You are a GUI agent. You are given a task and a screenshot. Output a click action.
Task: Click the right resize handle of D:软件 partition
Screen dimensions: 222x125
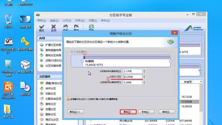point(171,61)
